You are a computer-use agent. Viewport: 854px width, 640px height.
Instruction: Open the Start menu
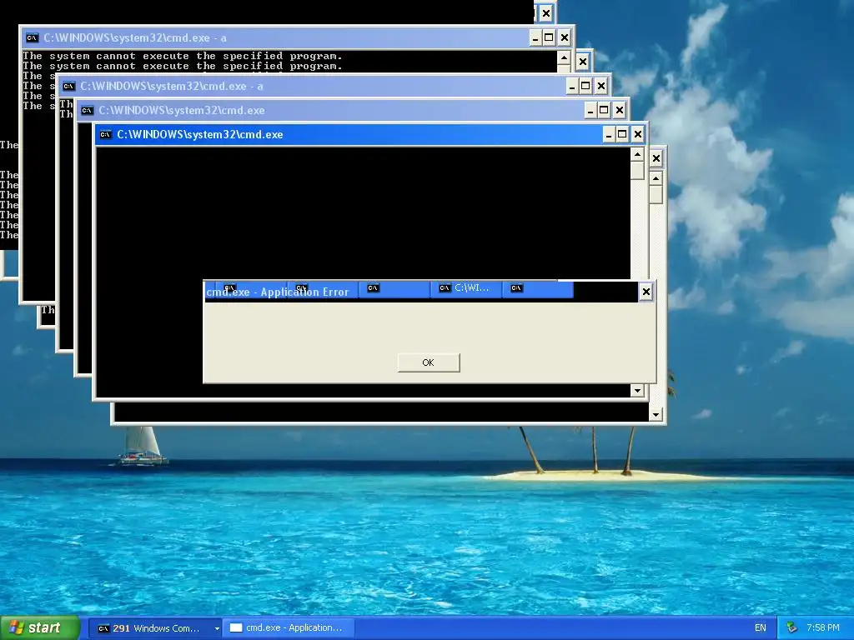[x=39, y=628]
